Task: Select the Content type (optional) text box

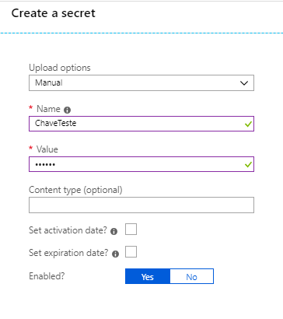Action: (141, 205)
